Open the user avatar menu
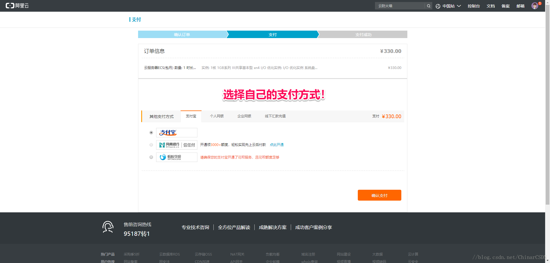Screen dimensions: 550x263 tap(535, 6)
